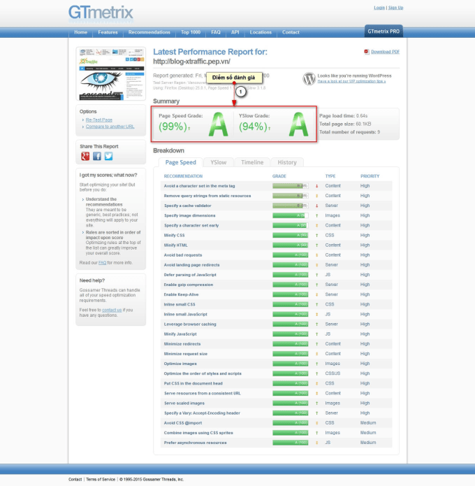Click the trend arrow for Remove query strings row
This screenshot has height=486, width=475.
(316, 196)
